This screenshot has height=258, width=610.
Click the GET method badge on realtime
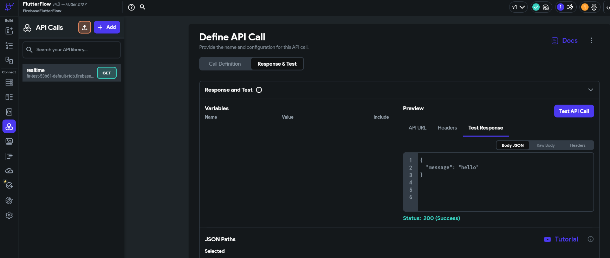pyautogui.click(x=107, y=73)
